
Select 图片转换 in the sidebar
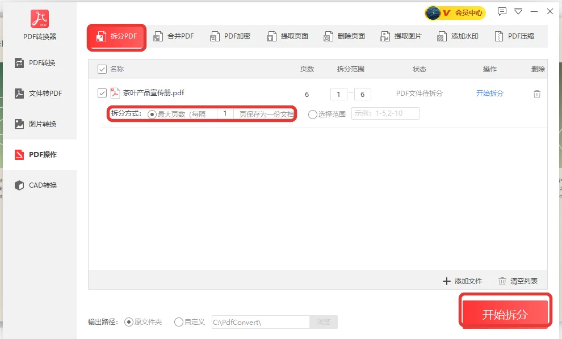(x=40, y=124)
